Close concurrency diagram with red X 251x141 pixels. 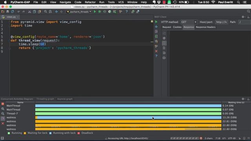coord(3,123)
